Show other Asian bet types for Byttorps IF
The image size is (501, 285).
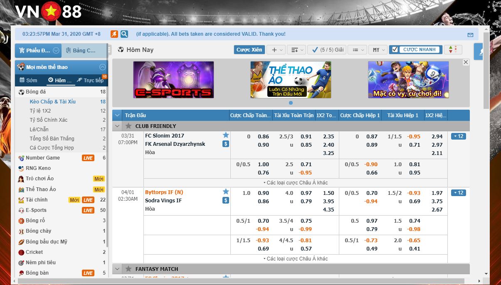click(296, 259)
